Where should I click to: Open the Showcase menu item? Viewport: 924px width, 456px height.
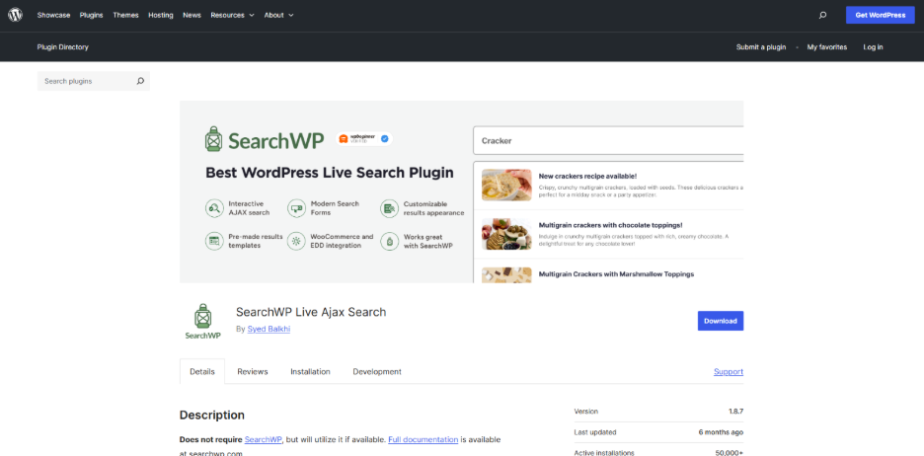point(53,16)
